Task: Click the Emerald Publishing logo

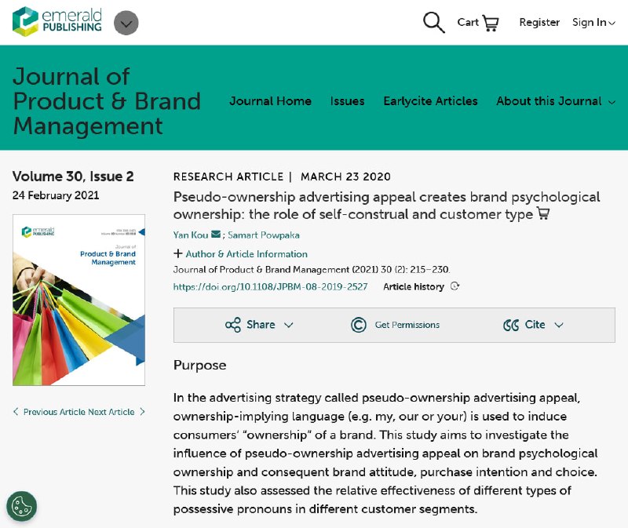Action: point(57,22)
